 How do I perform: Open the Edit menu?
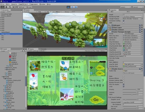[8, 4]
